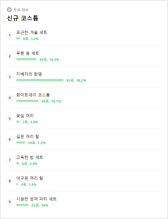Select the 푸른 용 세트 poll option
The width and height of the screenshot is (168, 219).
pyautogui.click(x=28, y=53)
